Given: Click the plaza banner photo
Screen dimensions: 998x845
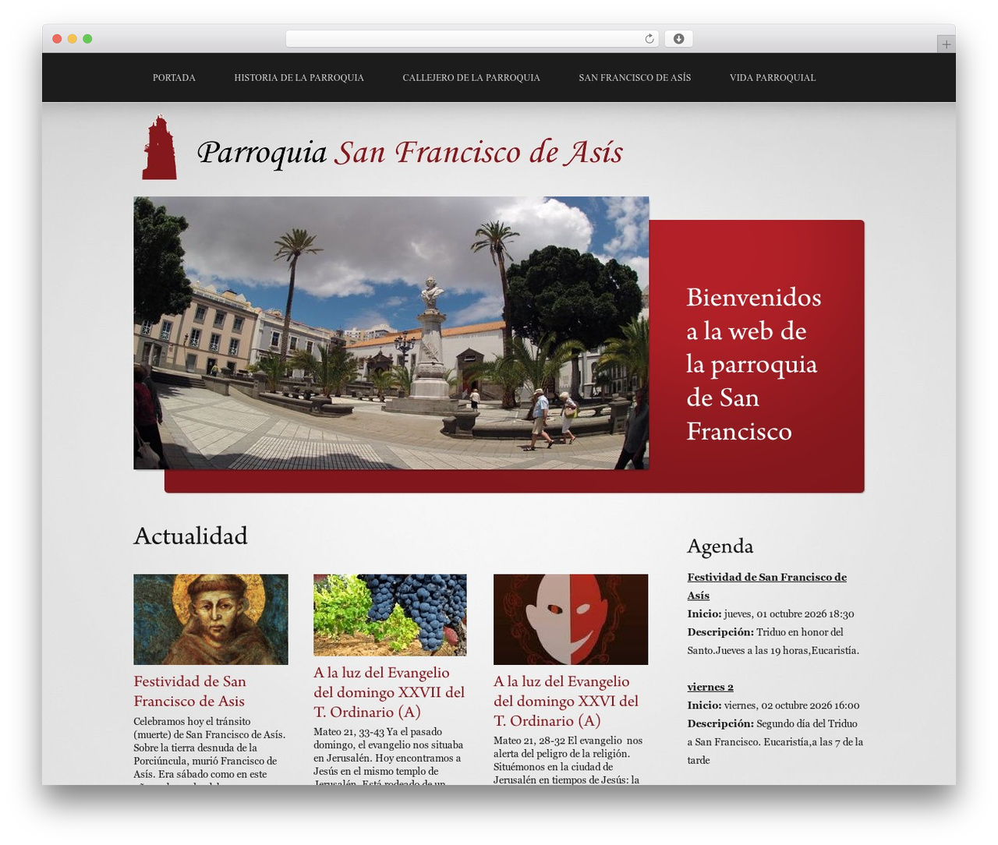Looking at the screenshot, I should point(391,333).
